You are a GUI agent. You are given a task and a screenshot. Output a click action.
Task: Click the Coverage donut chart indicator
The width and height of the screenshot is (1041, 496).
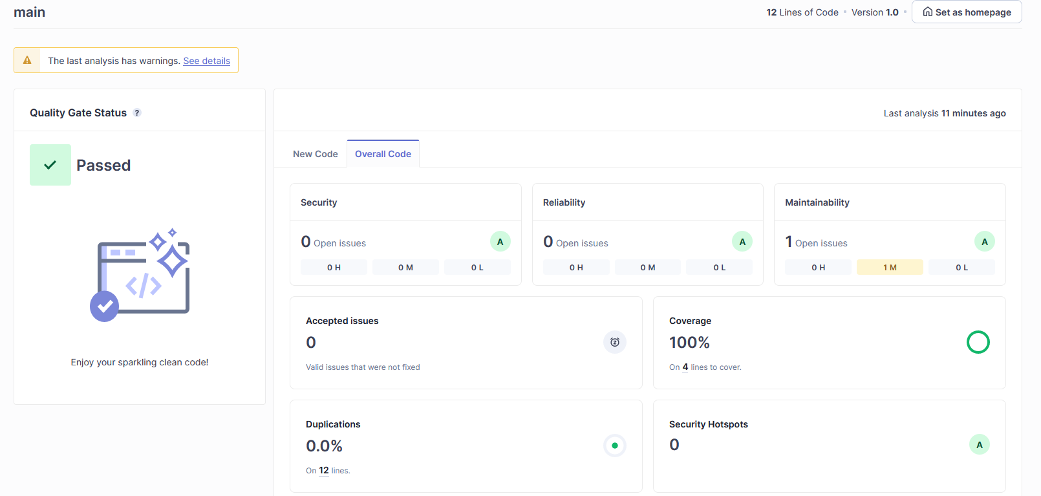click(x=978, y=342)
